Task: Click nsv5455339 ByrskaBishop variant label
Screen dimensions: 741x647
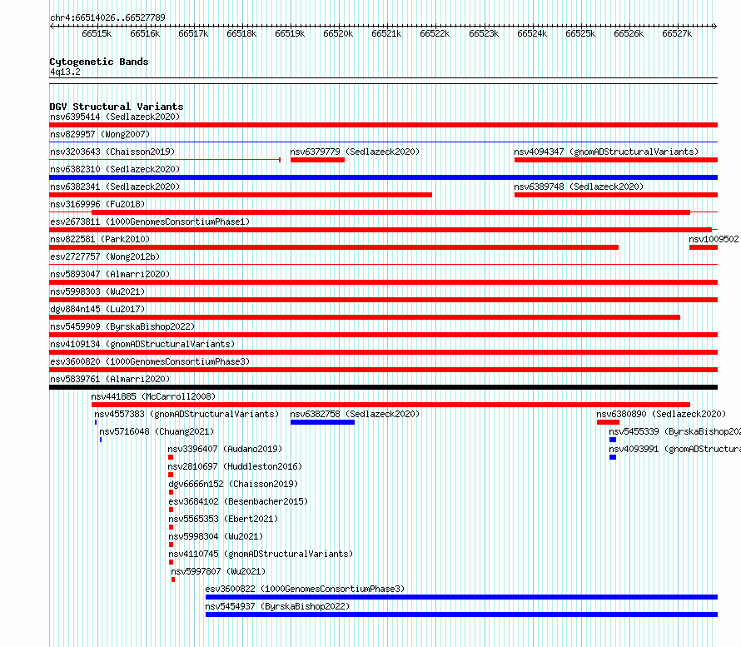Action: pos(674,431)
